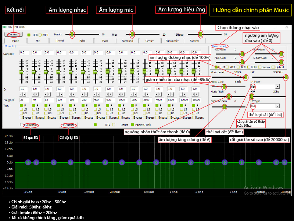Click the LPF cutoff slider handle
Screen dimensions: 294x221
coord(286,77)
